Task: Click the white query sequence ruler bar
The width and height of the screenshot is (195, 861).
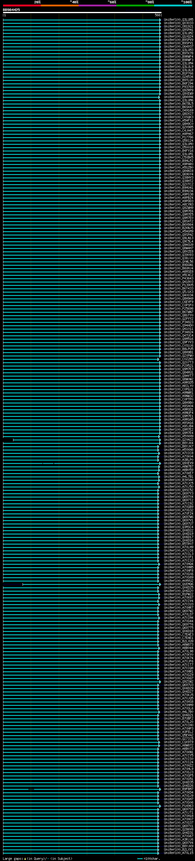Action: coord(82,12)
